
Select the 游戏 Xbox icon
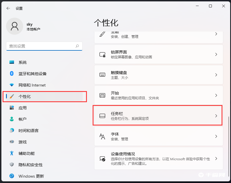point(12,142)
